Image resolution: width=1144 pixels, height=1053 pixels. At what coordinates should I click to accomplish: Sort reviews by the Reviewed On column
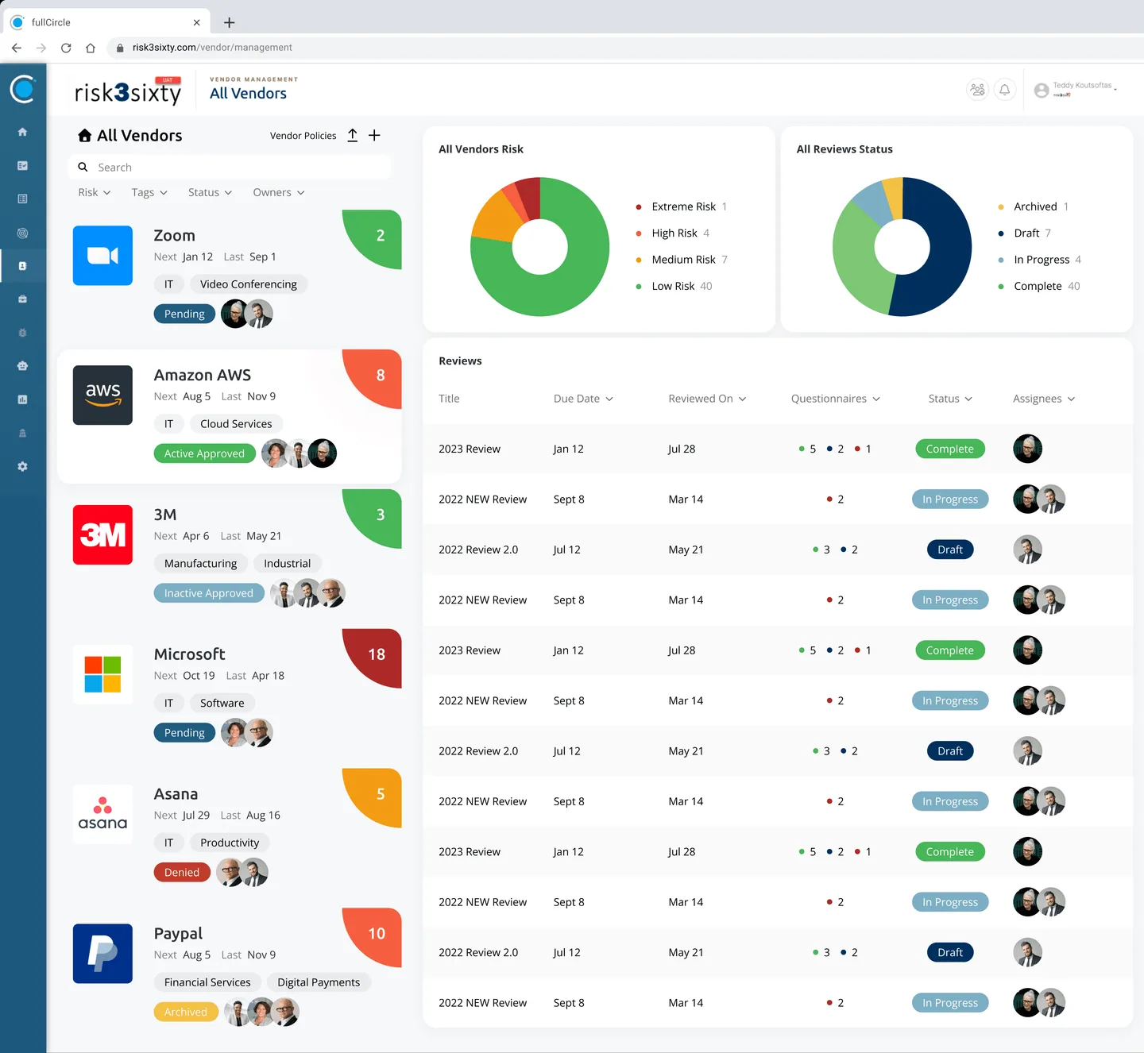[x=707, y=399]
